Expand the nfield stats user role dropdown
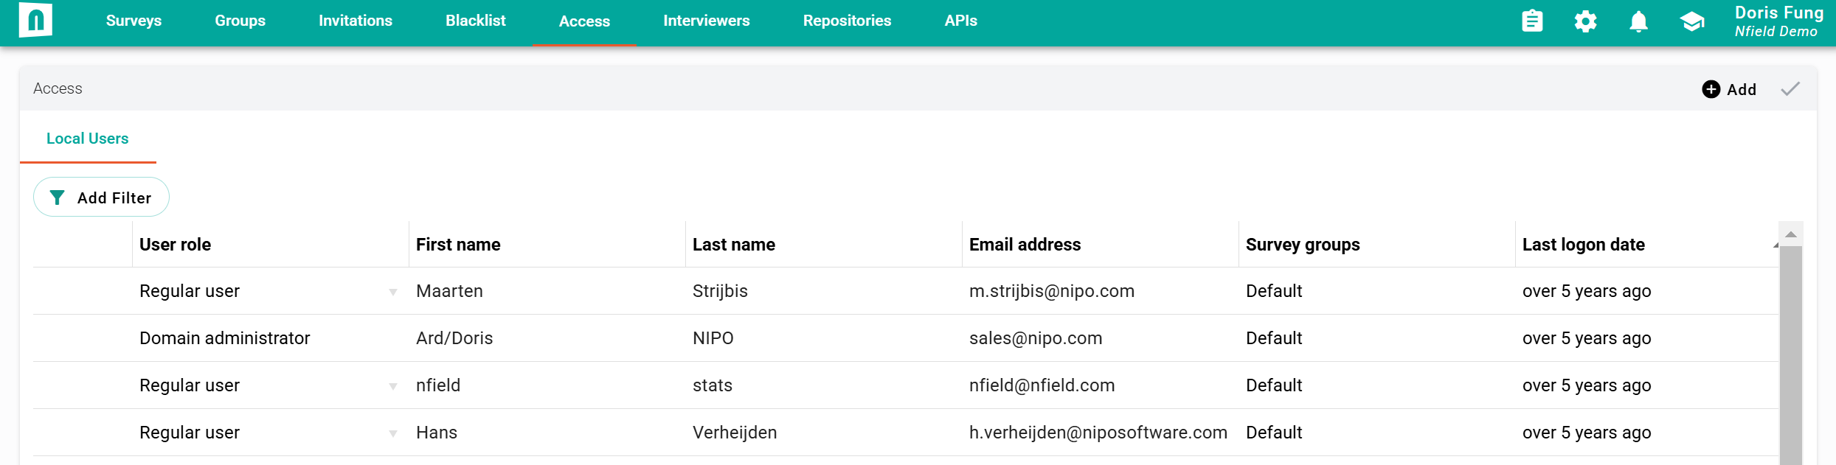The image size is (1836, 465). (x=393, y=386)
